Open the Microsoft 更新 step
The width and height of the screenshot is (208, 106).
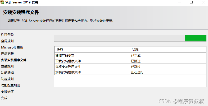coord(12,47)
